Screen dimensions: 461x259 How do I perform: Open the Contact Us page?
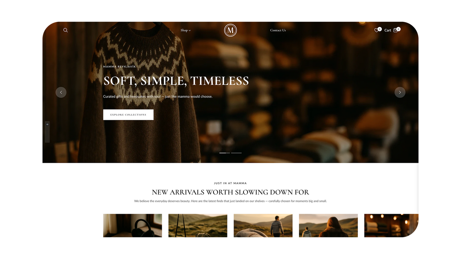pyautogui.click(x=278, y=30)
